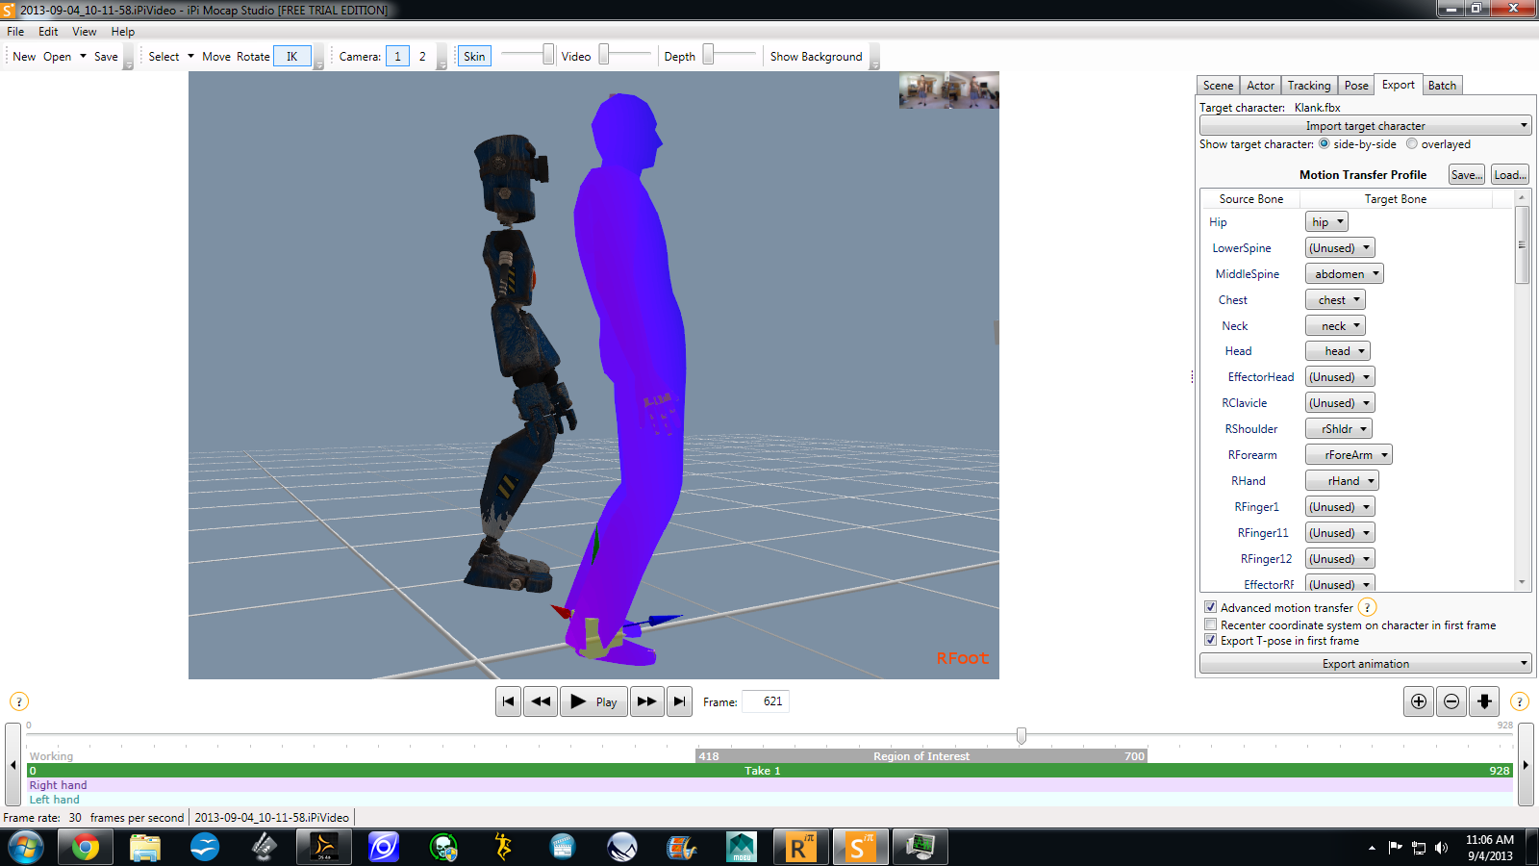Open help icon next to Advanced motion transfer
Screen dimensions: 1539x866
pos(1367,607)
